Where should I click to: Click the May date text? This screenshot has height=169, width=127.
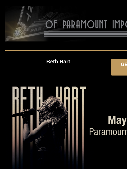117,120
